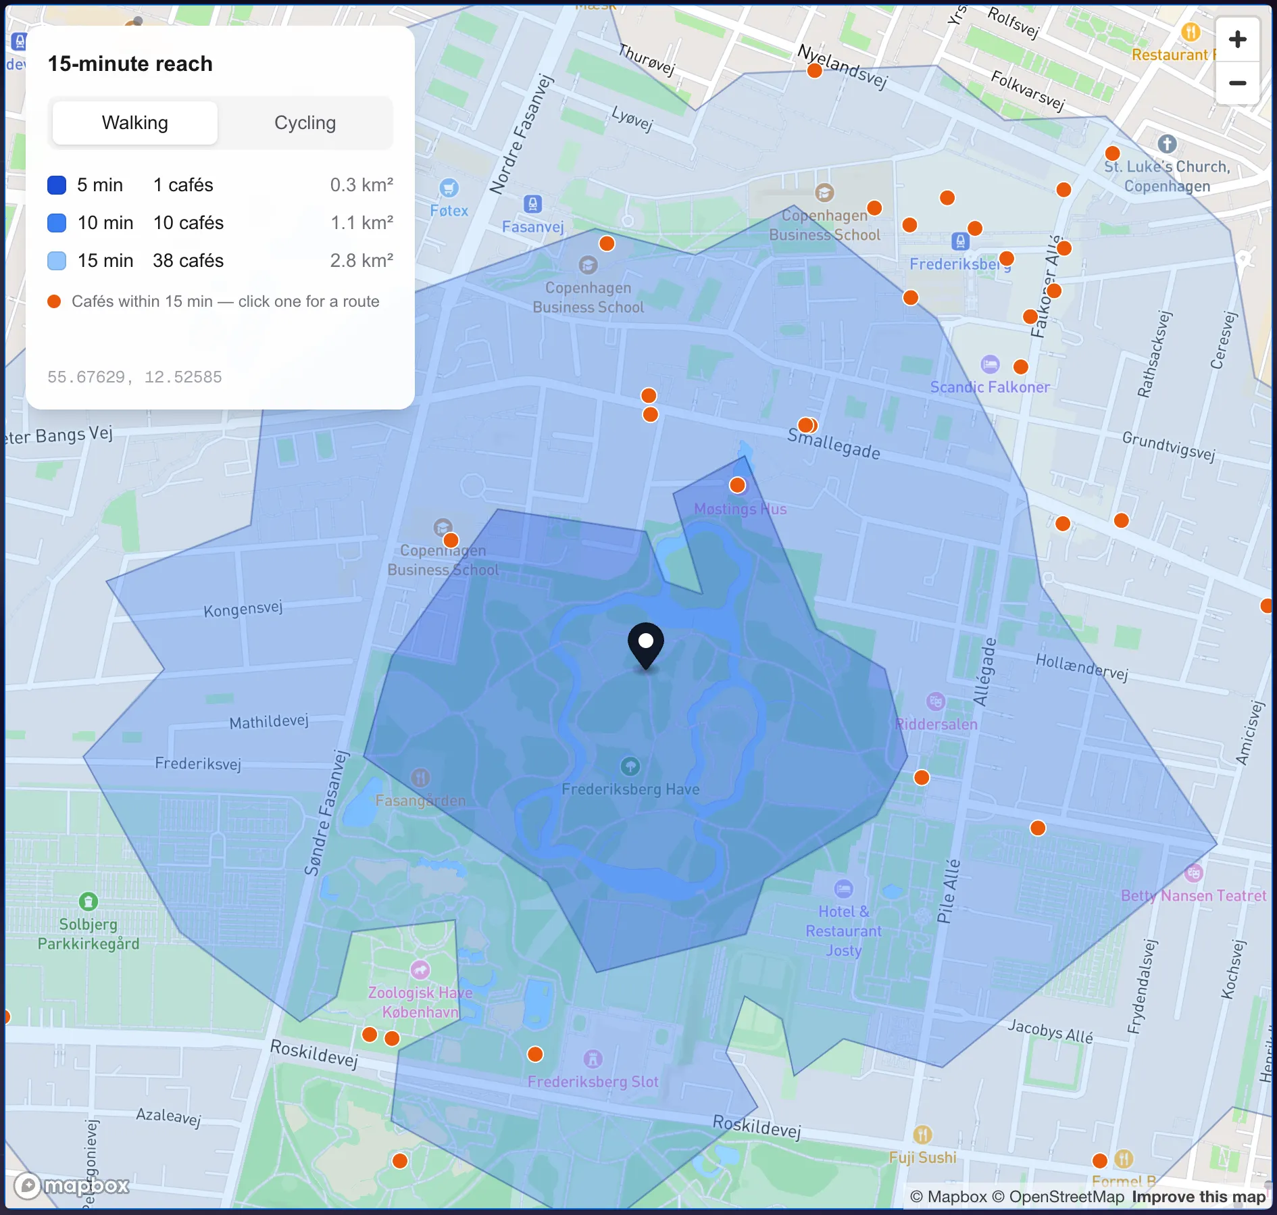
Task: Switch to the Walking mode tab
Action: click(135, 123)
